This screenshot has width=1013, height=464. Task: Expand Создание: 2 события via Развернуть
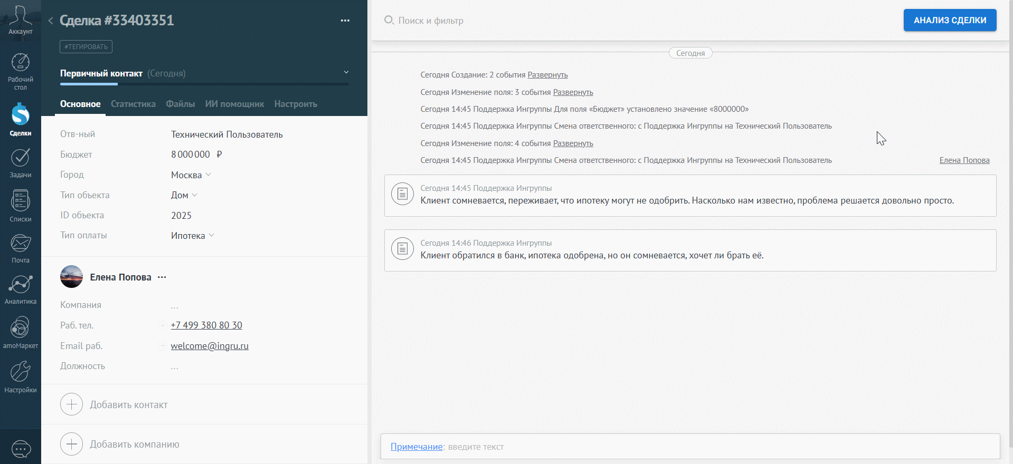547,75
